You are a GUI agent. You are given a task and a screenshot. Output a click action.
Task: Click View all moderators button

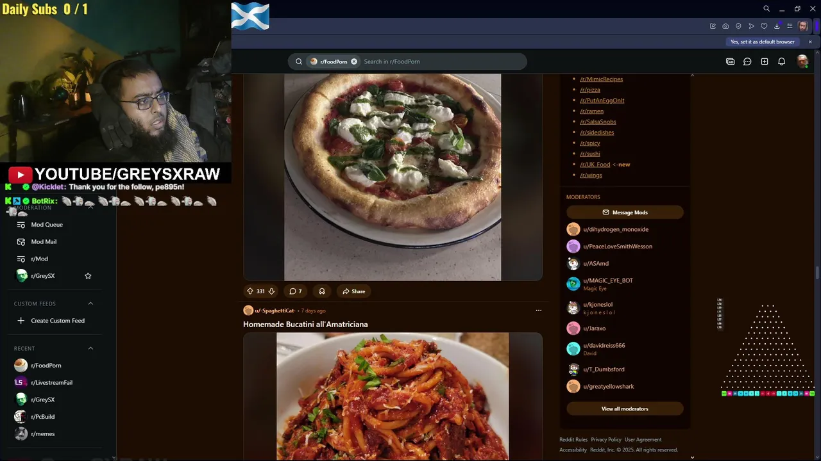(625, 408)
